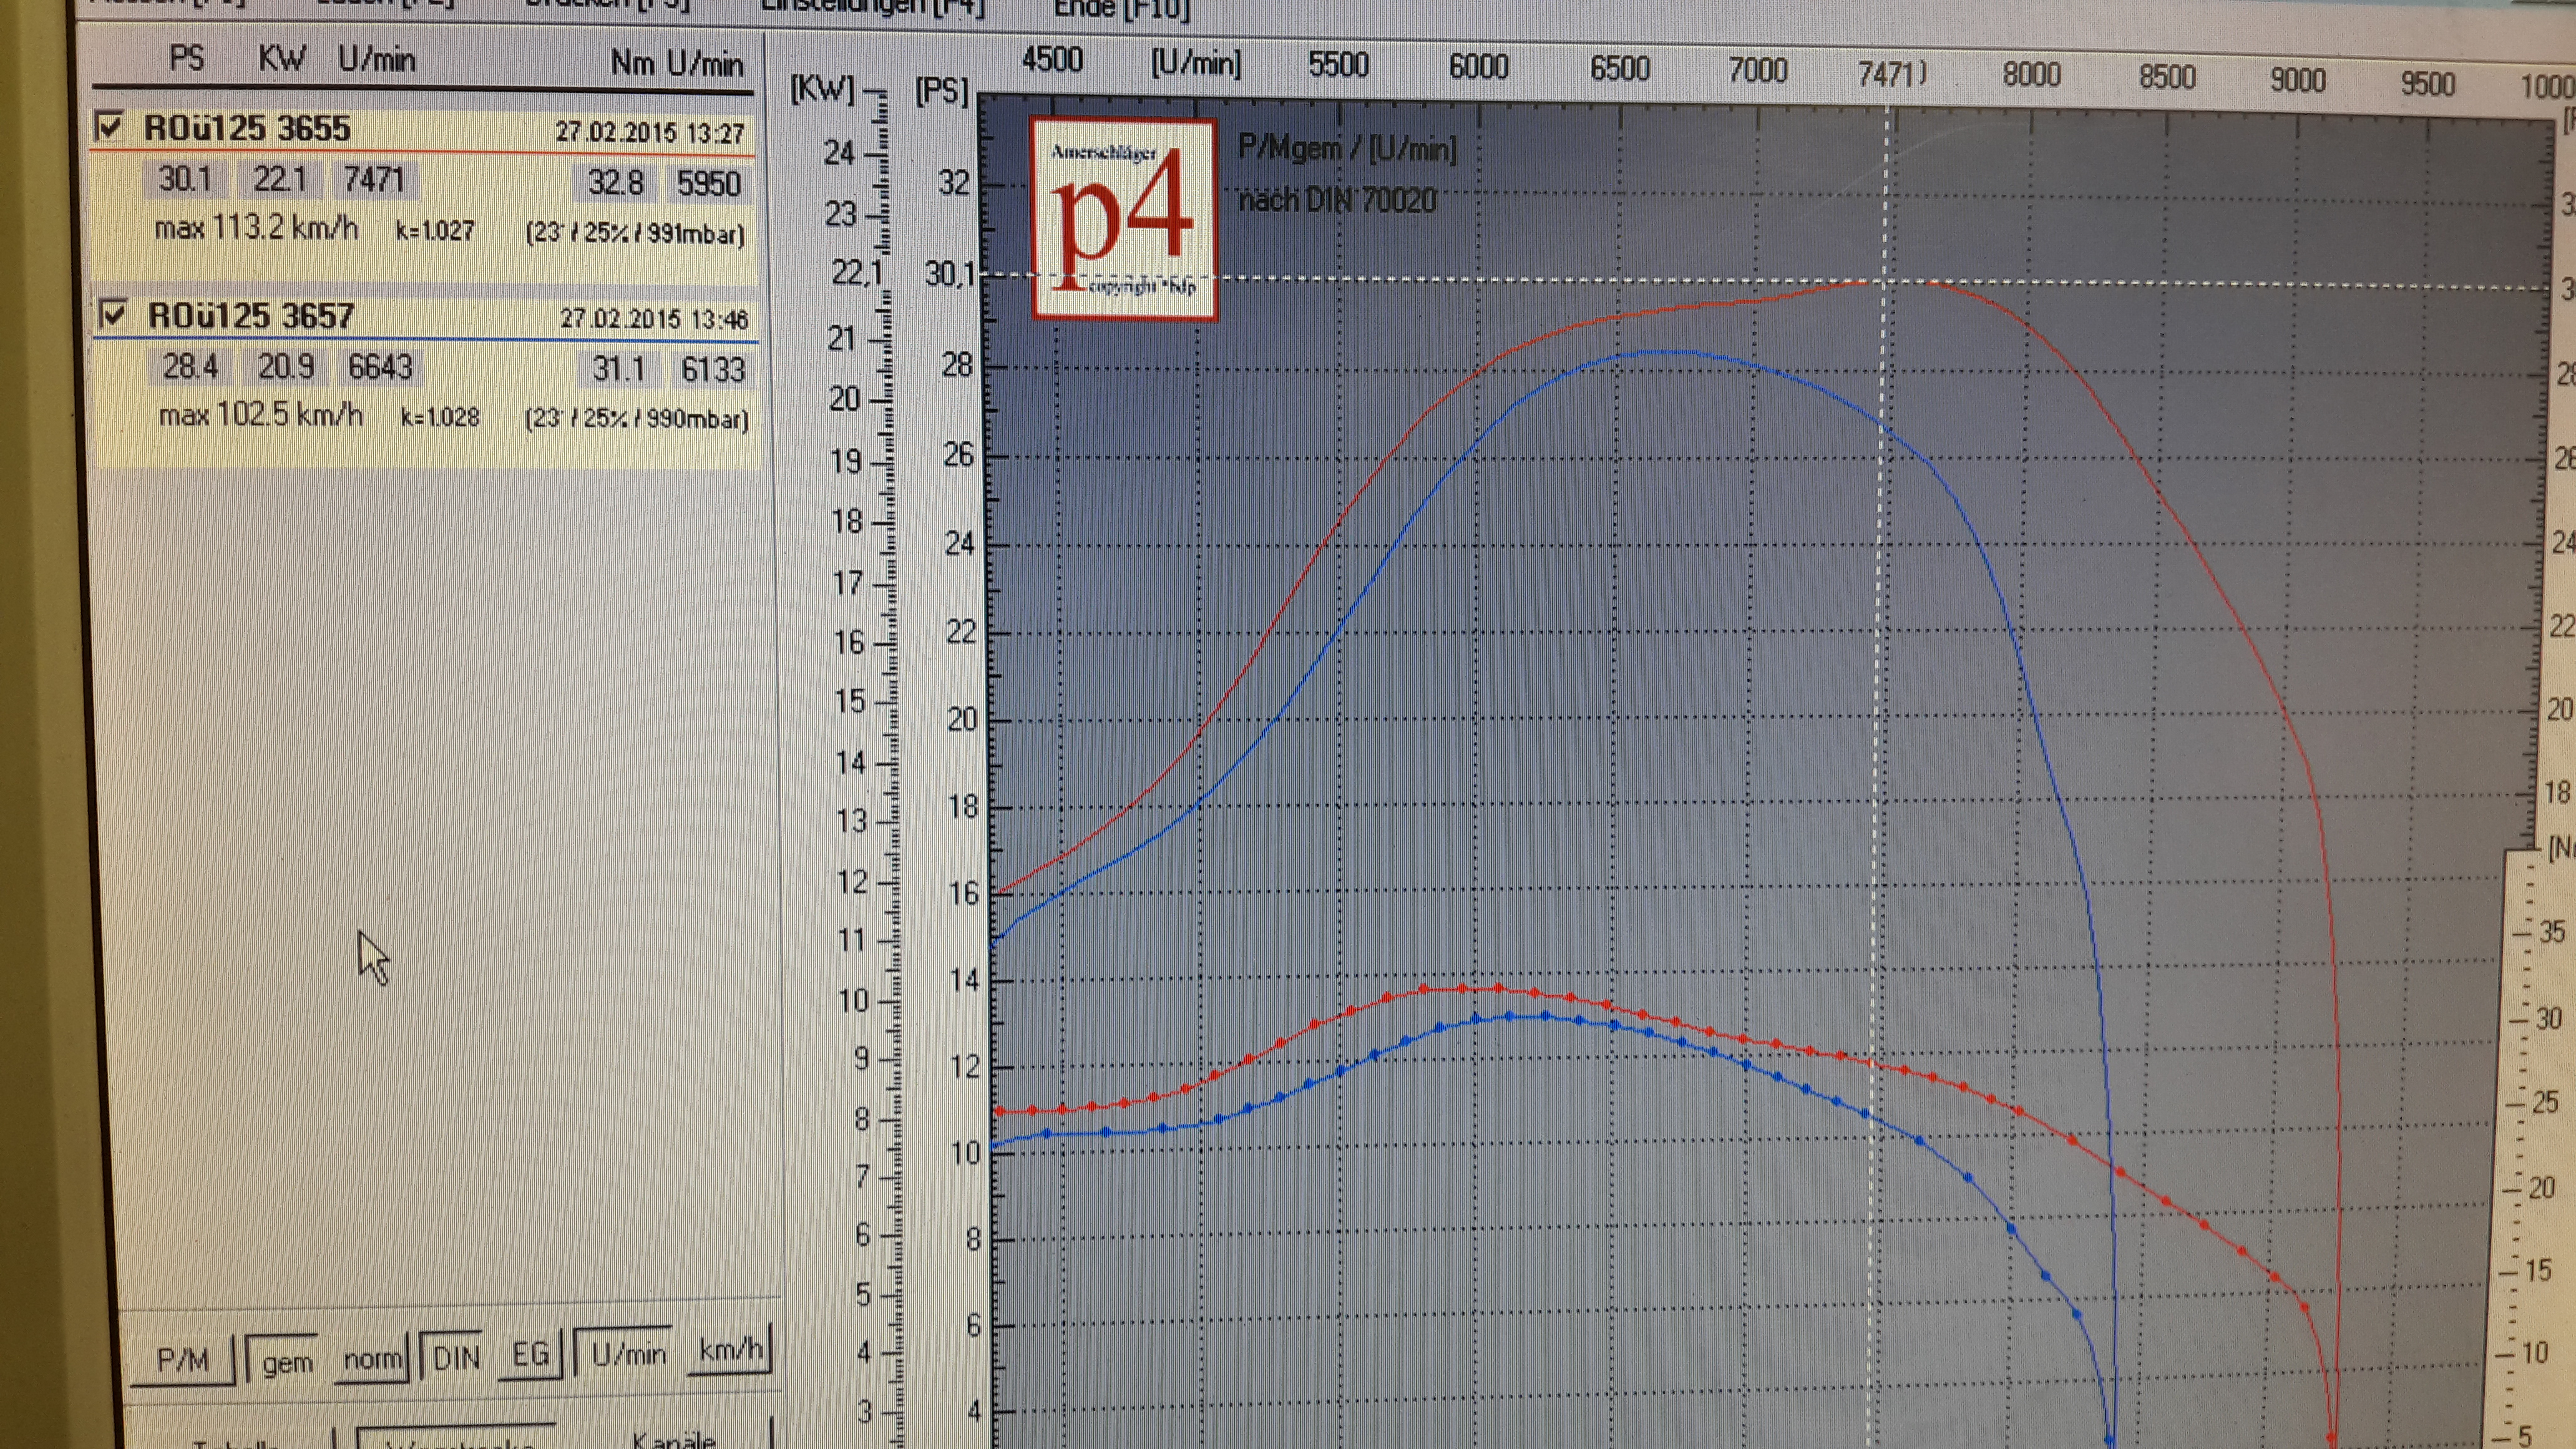Click PS value 28.4 of second run
Screen dimensions: 2576x1449
click(190, 367)
